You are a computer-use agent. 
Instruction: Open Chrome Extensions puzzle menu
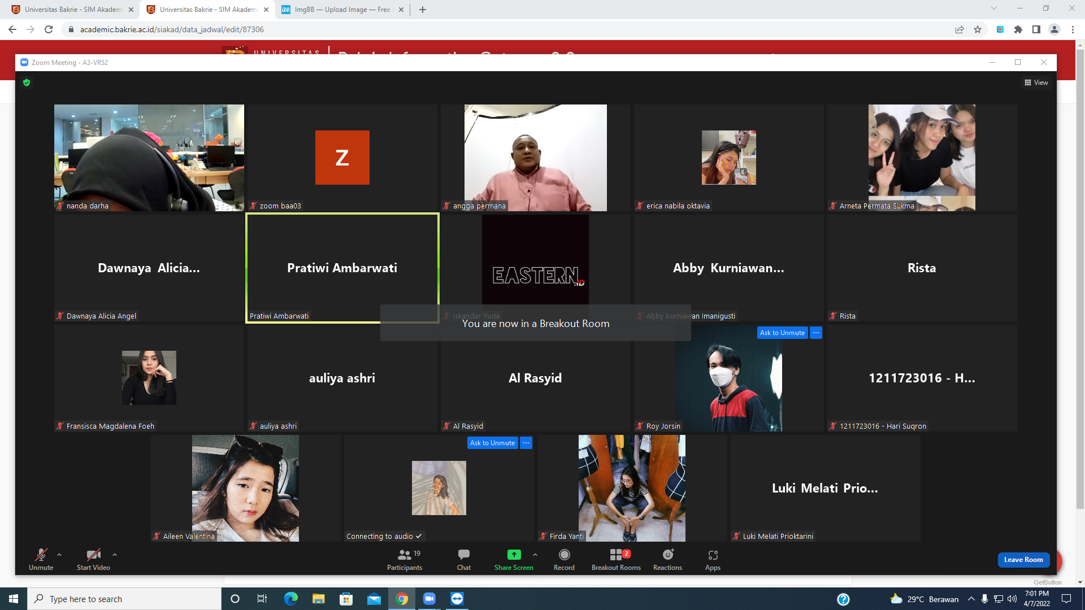pos(1018,29)
